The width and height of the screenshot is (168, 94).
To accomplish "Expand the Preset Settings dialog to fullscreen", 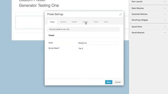I will pyautogui.click(x=120, y=14).
